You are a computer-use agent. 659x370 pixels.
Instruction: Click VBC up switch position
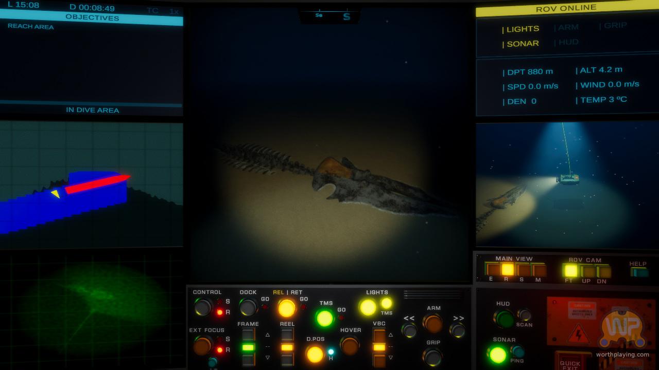tap(379, 336)
